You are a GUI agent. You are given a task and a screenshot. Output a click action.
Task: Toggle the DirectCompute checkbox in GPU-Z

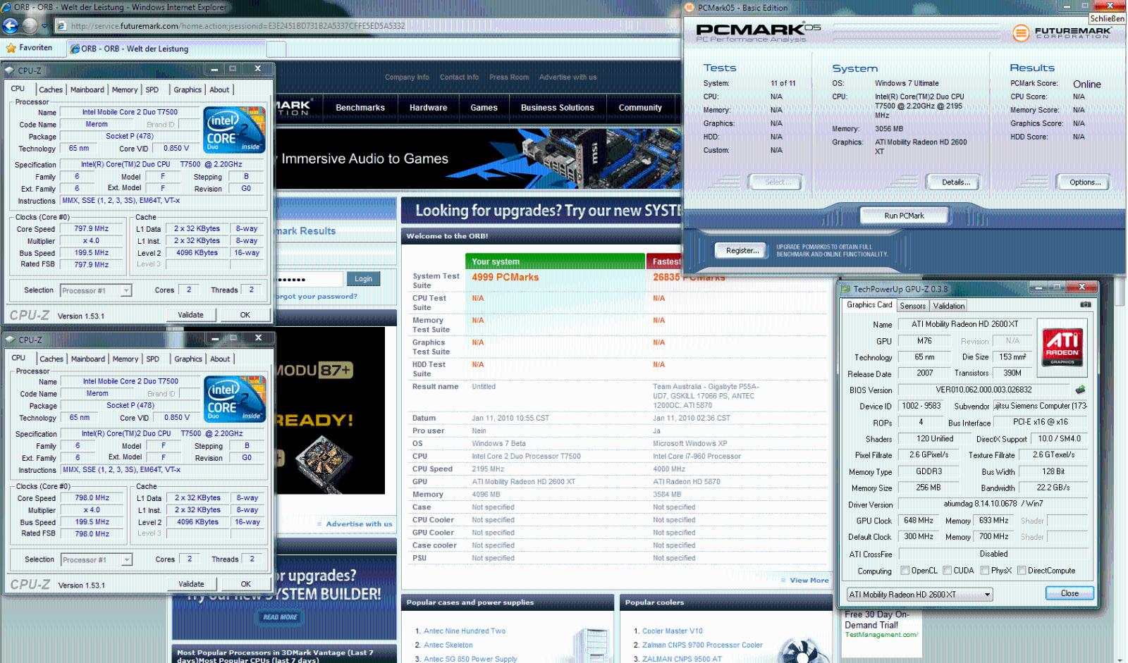1022,571
